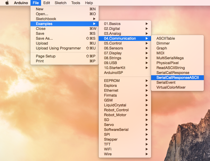Viewport: 210px width, 161px height.
Task: Expand the Firmata library examples
Action: 125,95
